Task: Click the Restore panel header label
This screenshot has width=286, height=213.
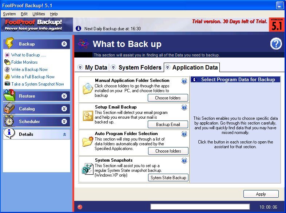Action: pyautogui.click(x=27, y=96)
